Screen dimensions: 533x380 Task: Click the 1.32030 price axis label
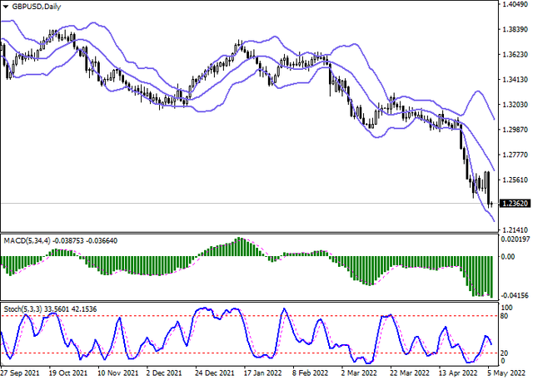(x=516, y=105)
